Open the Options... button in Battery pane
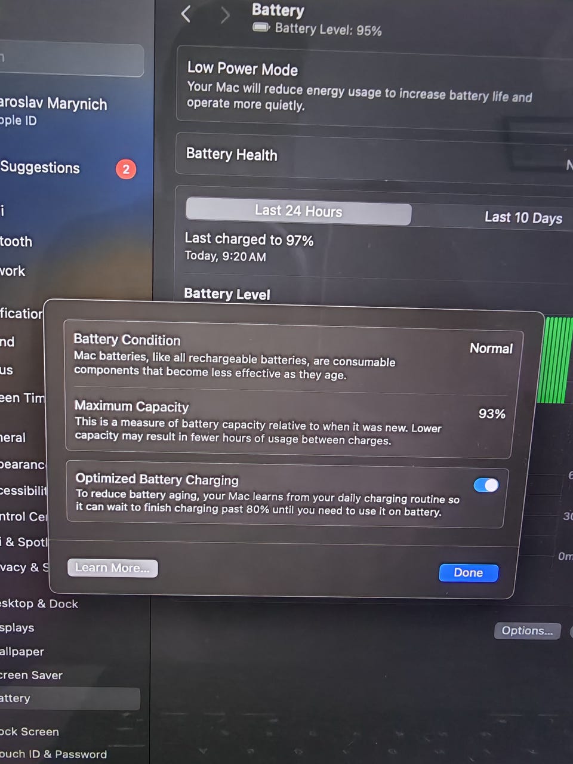Viewport: 573px width, 764px height. coord(527,631)
